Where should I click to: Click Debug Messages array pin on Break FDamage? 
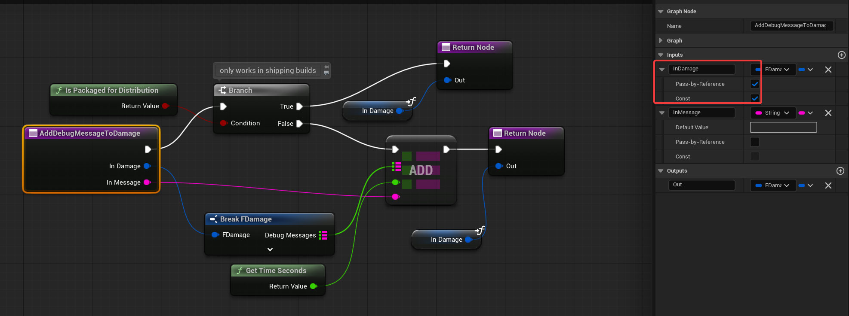(323, 235)
